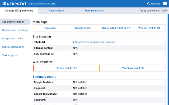Click Site created: 1998.12.12 link

pyautogui.click(x=116, y=28)
